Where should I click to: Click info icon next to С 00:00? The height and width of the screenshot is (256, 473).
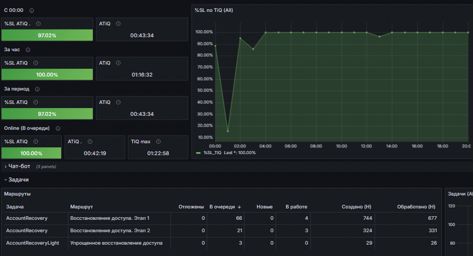coord(32,10)
